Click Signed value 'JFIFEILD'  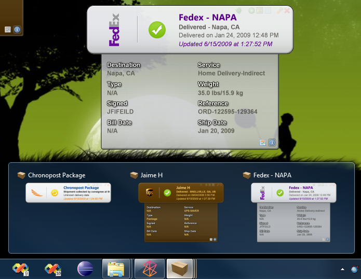point(120,111)
